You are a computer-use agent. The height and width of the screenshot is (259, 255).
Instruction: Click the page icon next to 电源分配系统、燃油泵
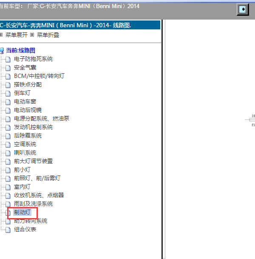(x=8, y=119)
